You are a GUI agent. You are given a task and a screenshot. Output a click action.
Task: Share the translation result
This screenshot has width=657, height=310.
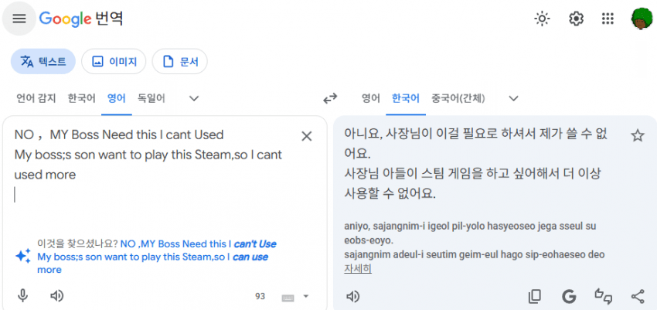click(638, 297)
